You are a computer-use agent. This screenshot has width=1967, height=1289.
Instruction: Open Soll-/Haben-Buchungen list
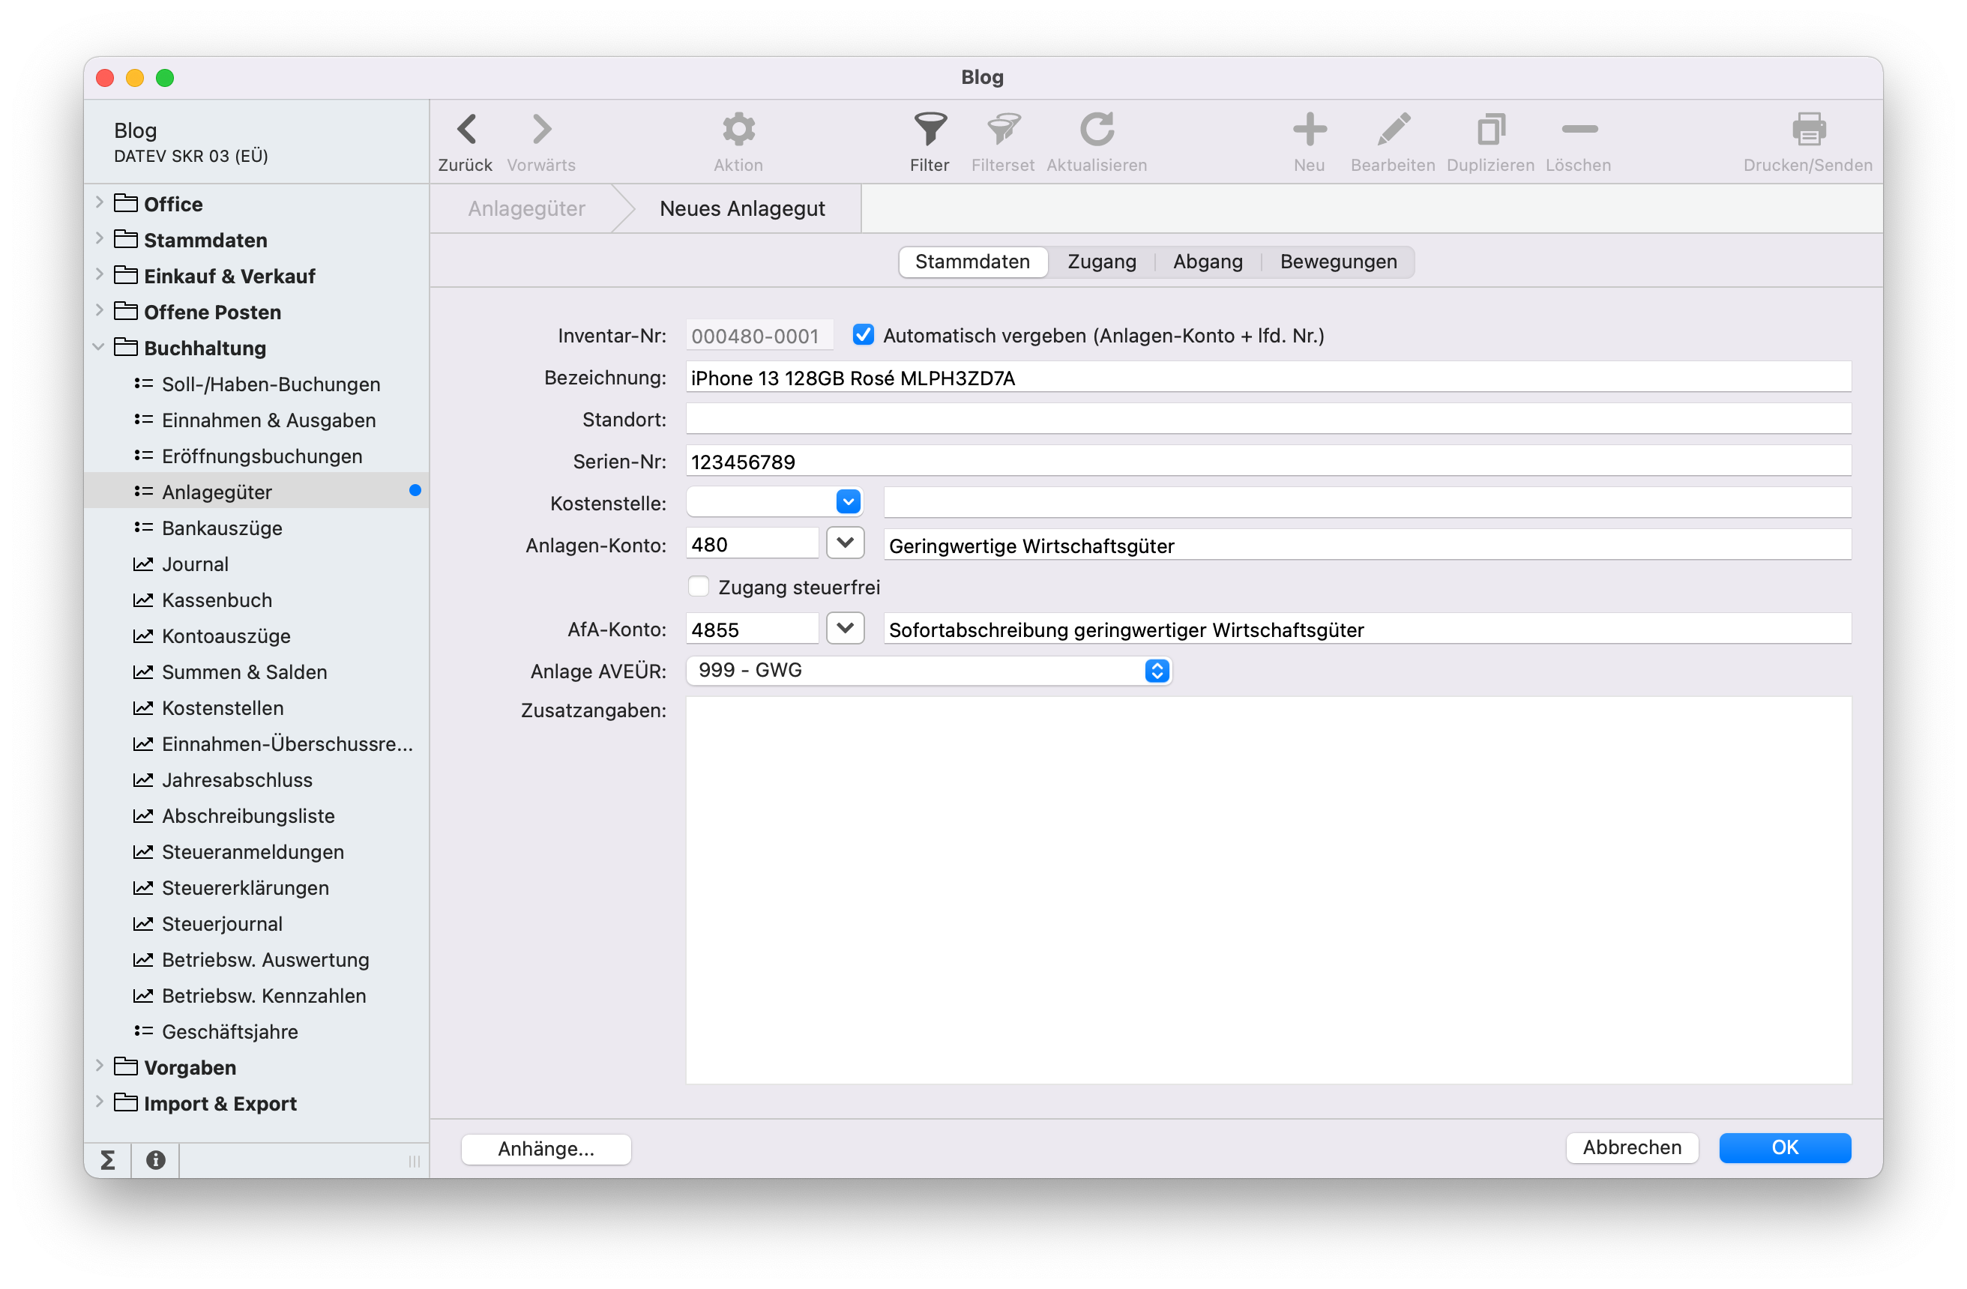pos(271,384)
